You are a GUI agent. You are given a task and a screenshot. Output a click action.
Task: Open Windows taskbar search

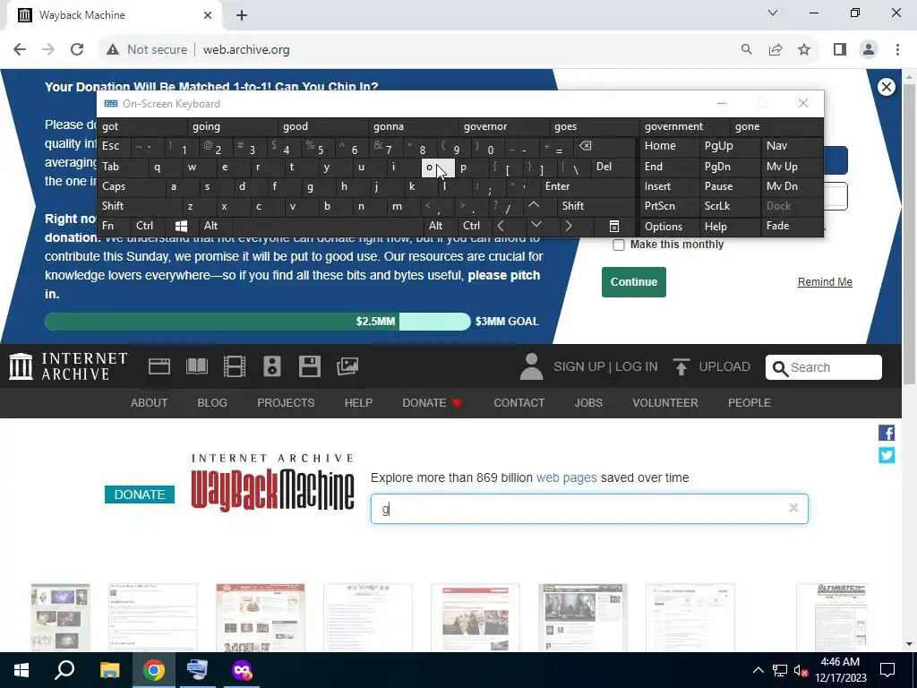[x=64, y=670]
